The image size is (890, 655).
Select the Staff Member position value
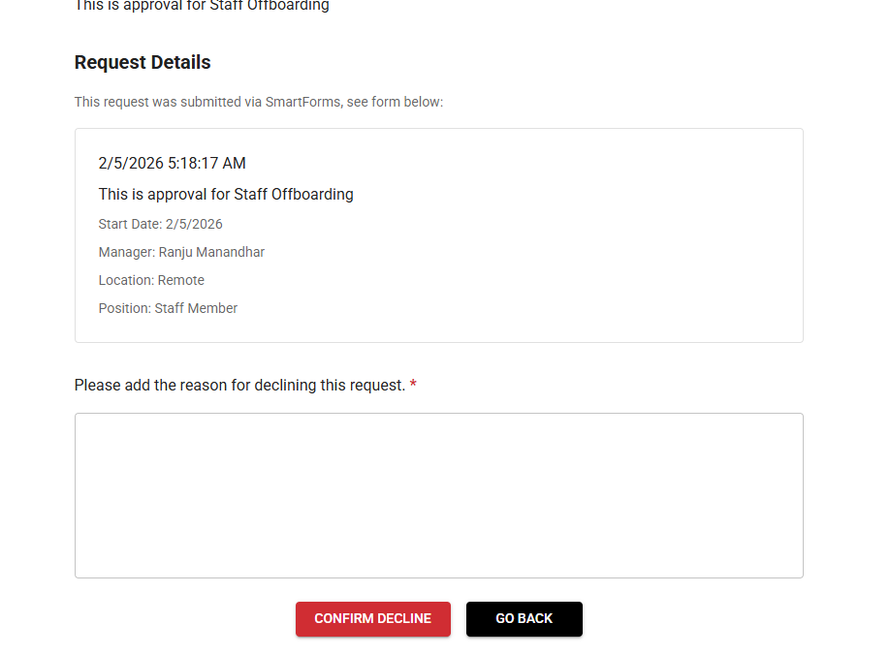click(196, 309)
